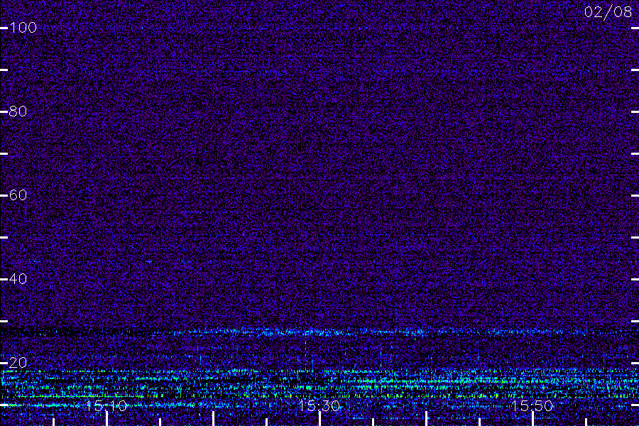Image resolution: width=639 pixels, height=426 pixels.
Task: Click the 100 frequency axis label
Action: pyautogui.click(x=23, y=28)
